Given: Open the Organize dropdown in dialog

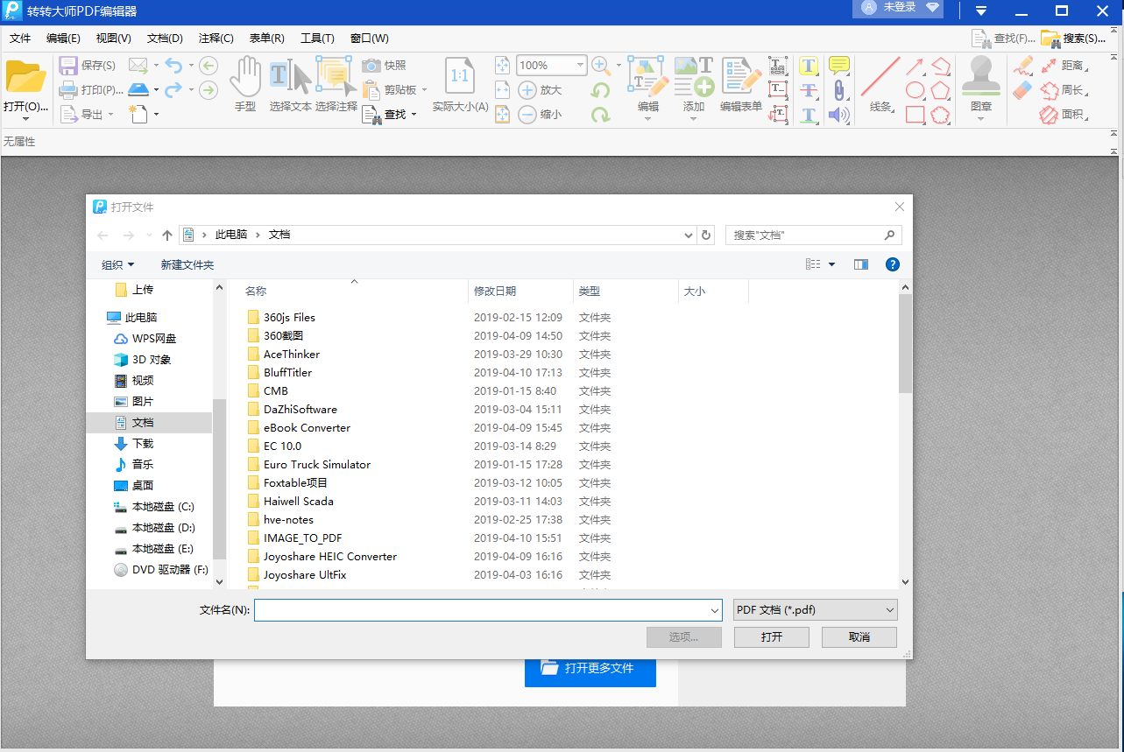Looking at the screenshot, I should [118, 264].
